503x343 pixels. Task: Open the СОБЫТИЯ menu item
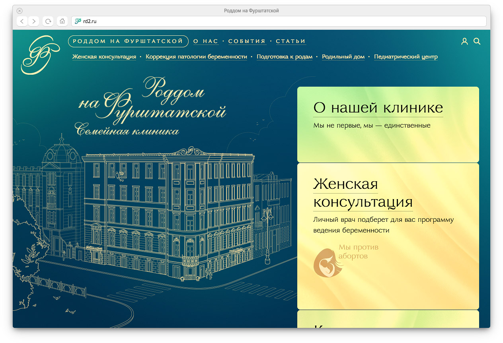click(247, 41)
